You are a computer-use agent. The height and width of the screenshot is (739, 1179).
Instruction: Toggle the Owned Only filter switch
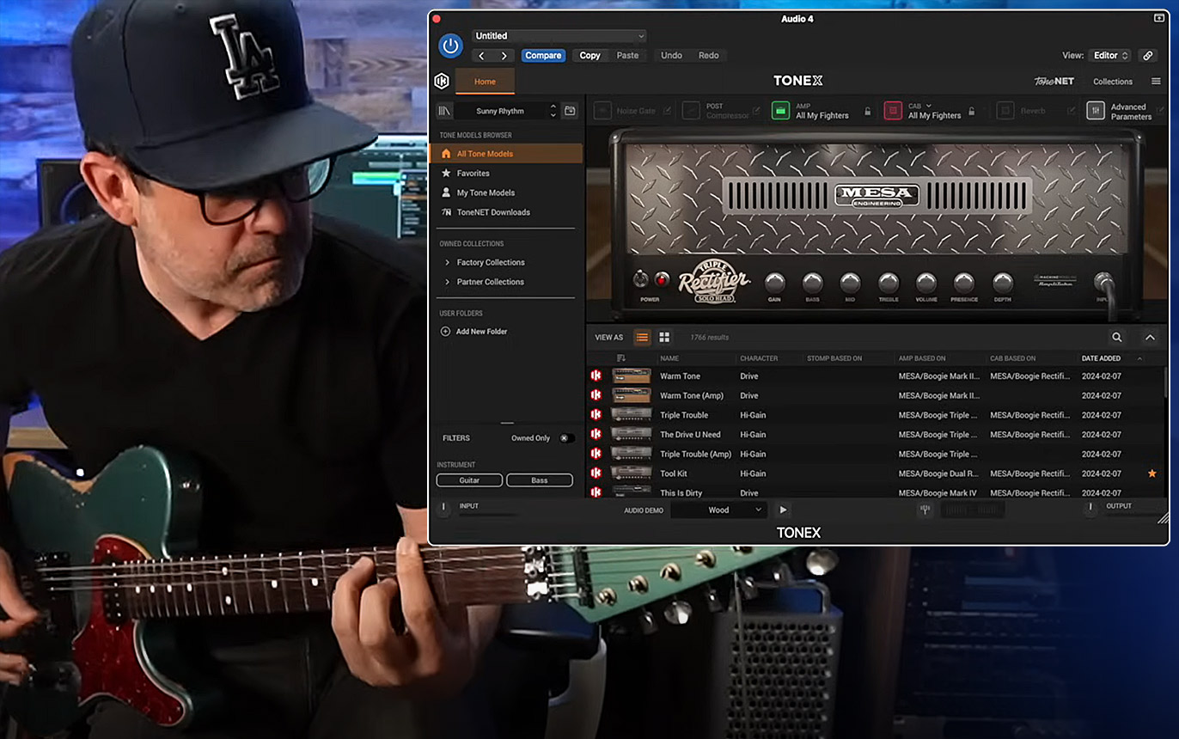click(x=565, y=438)
